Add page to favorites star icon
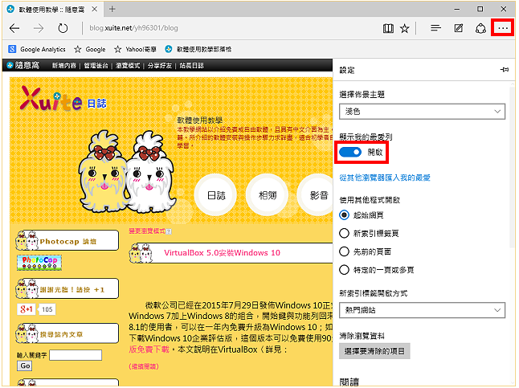519x388 pixels. click(x=404, y=28)
